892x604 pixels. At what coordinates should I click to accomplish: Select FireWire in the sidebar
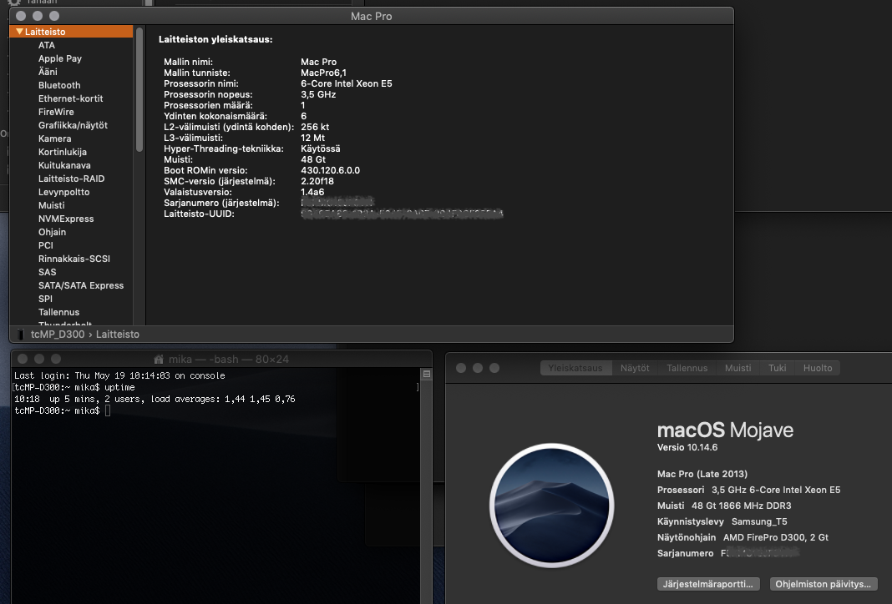click(x=56, y=112)
